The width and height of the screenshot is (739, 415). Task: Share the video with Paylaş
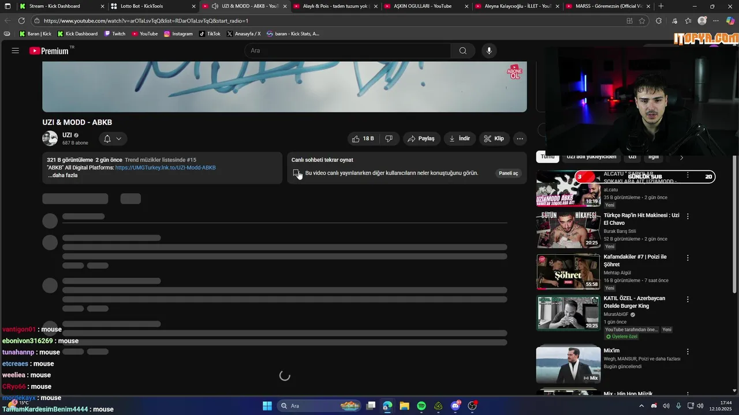(x=421, y=138)
